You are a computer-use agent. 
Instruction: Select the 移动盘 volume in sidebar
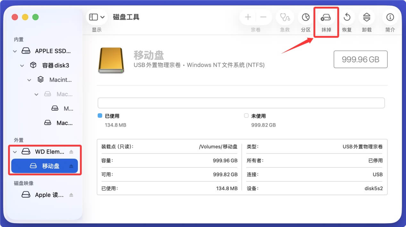pos(51,166)
